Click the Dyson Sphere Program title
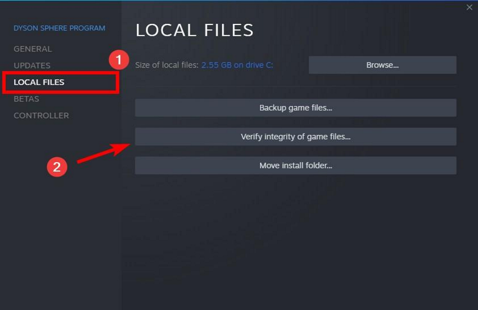 point(59,28)
